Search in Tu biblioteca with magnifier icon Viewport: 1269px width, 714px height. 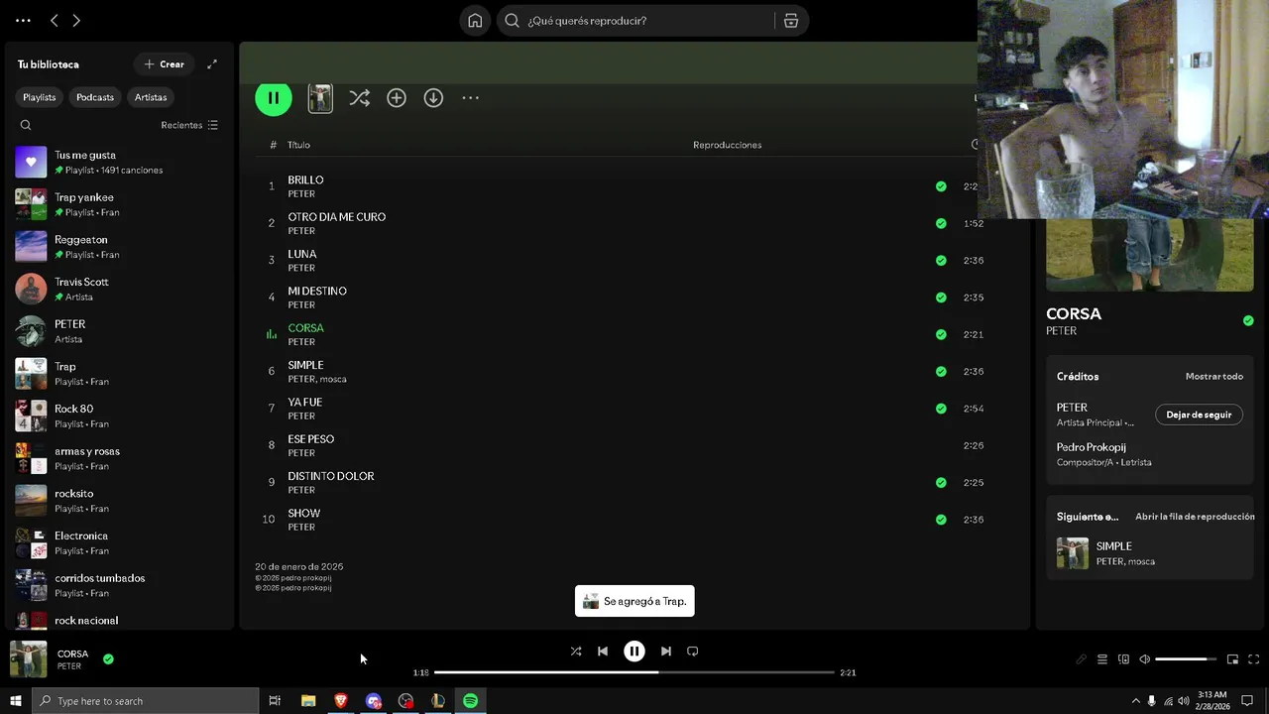26,125
